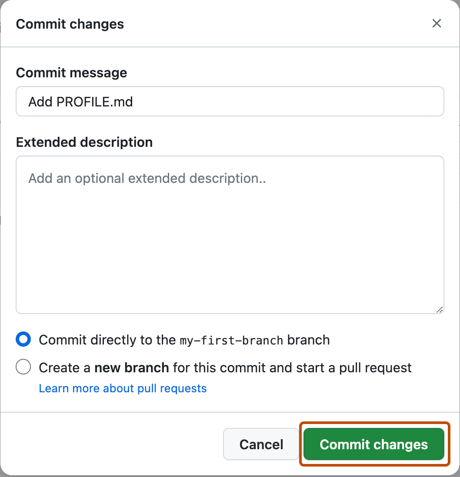This screenshot has width=460, height=477.
Task: Open Learn more about pull requests
Action: click(123, 388)
